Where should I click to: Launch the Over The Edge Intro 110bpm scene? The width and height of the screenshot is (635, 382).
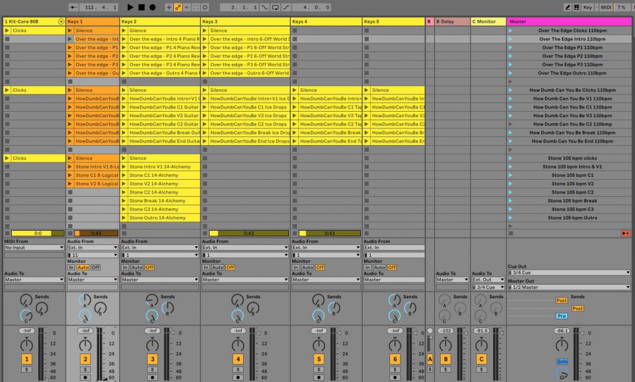[510, 39]
